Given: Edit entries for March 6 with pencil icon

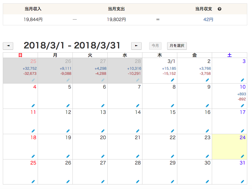Looking at the screenshot, I should pyautogui.click(x=103, y=105).
